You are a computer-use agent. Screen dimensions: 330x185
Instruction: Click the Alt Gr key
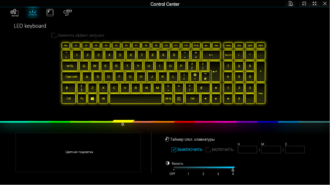coord(168,99)
